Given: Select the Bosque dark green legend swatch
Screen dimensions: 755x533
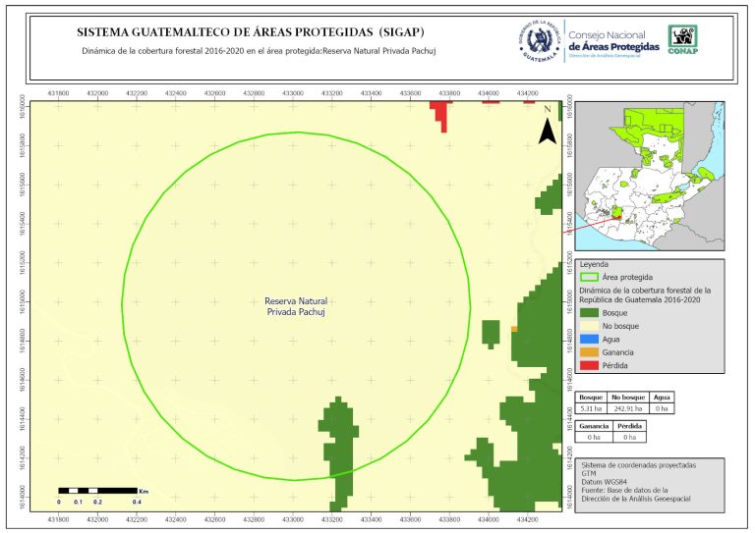Looking at the screenshot, I should click(589, 311).
